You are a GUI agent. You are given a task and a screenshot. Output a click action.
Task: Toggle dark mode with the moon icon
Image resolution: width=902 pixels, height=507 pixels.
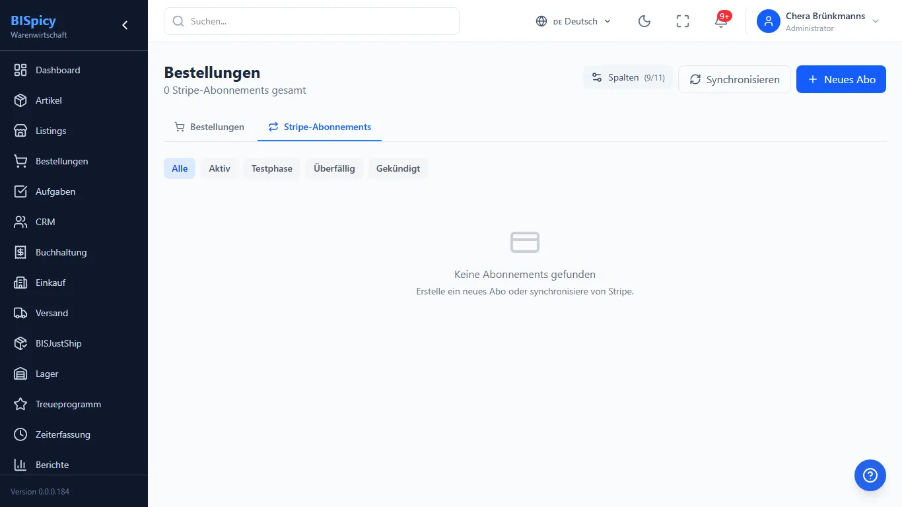click(x=644, y=21)
